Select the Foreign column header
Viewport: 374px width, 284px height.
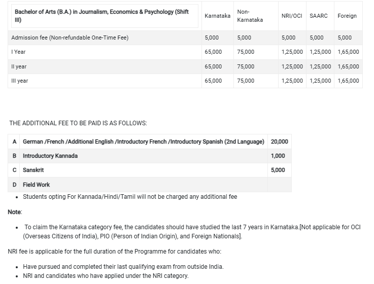point(347,16)
